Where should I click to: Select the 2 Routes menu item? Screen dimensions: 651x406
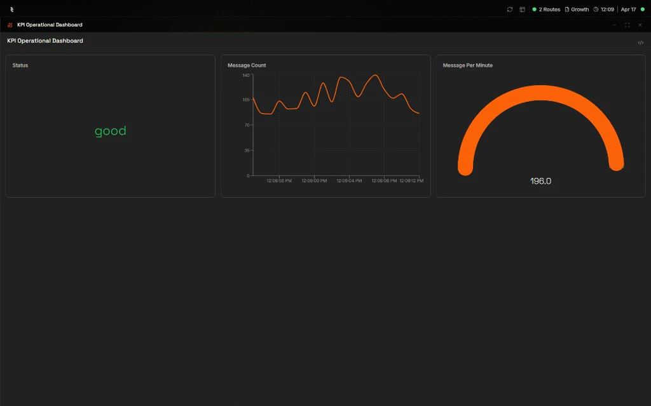point(549,10)
